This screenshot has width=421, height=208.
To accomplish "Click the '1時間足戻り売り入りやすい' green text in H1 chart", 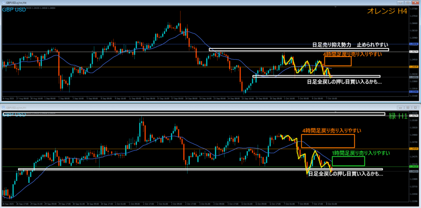I will [361, 153].
